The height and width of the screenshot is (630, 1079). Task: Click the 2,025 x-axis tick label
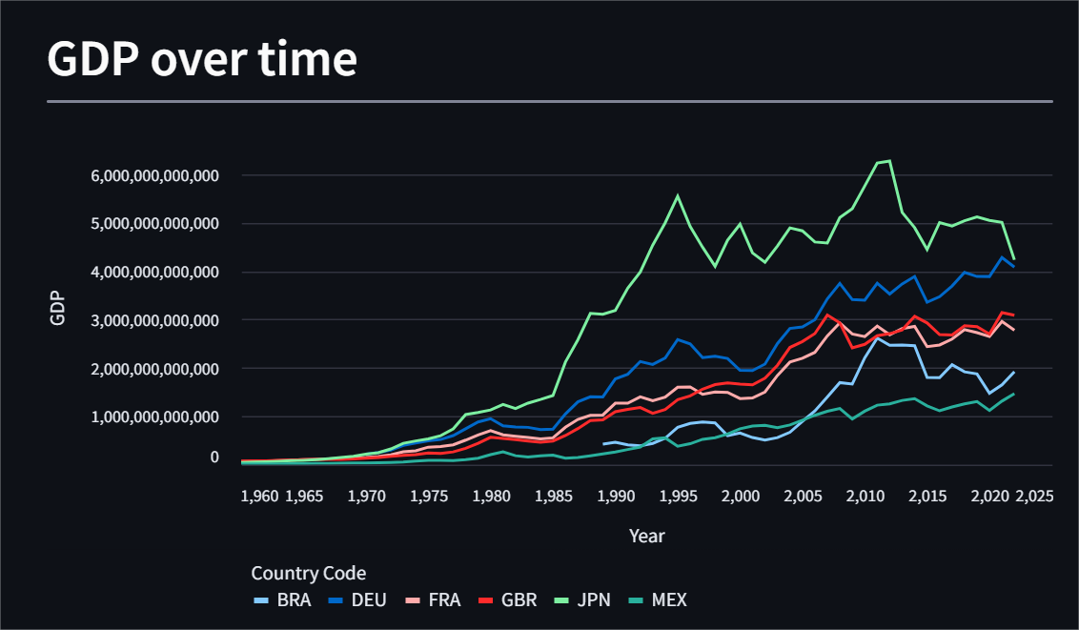pos(1034,497)
